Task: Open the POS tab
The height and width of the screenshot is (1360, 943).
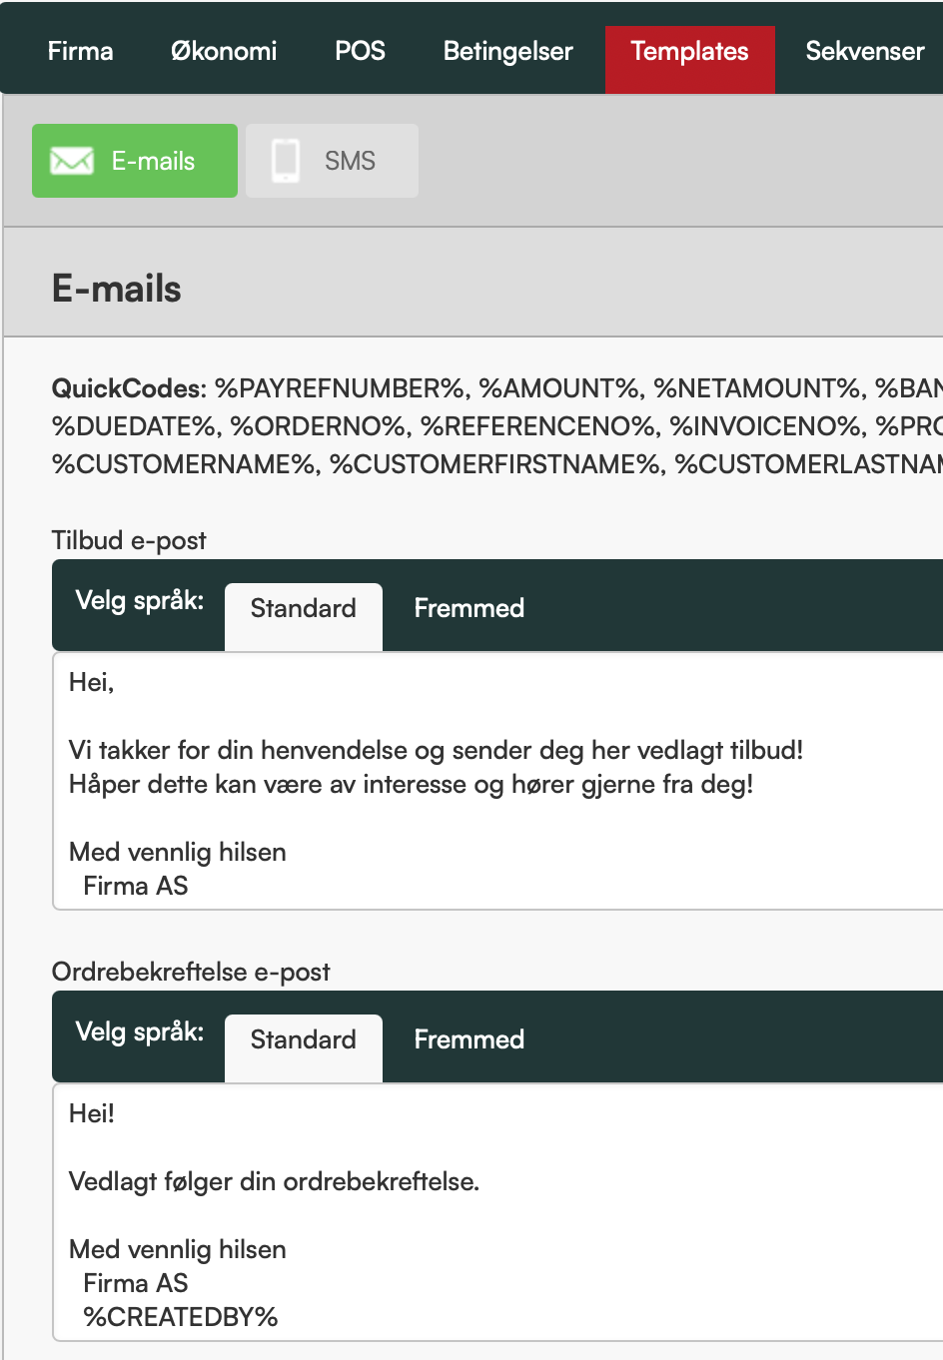Action: tap(360, 51)
